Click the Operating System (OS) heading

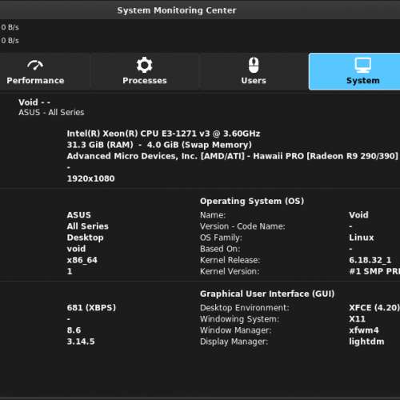(252, 201)
